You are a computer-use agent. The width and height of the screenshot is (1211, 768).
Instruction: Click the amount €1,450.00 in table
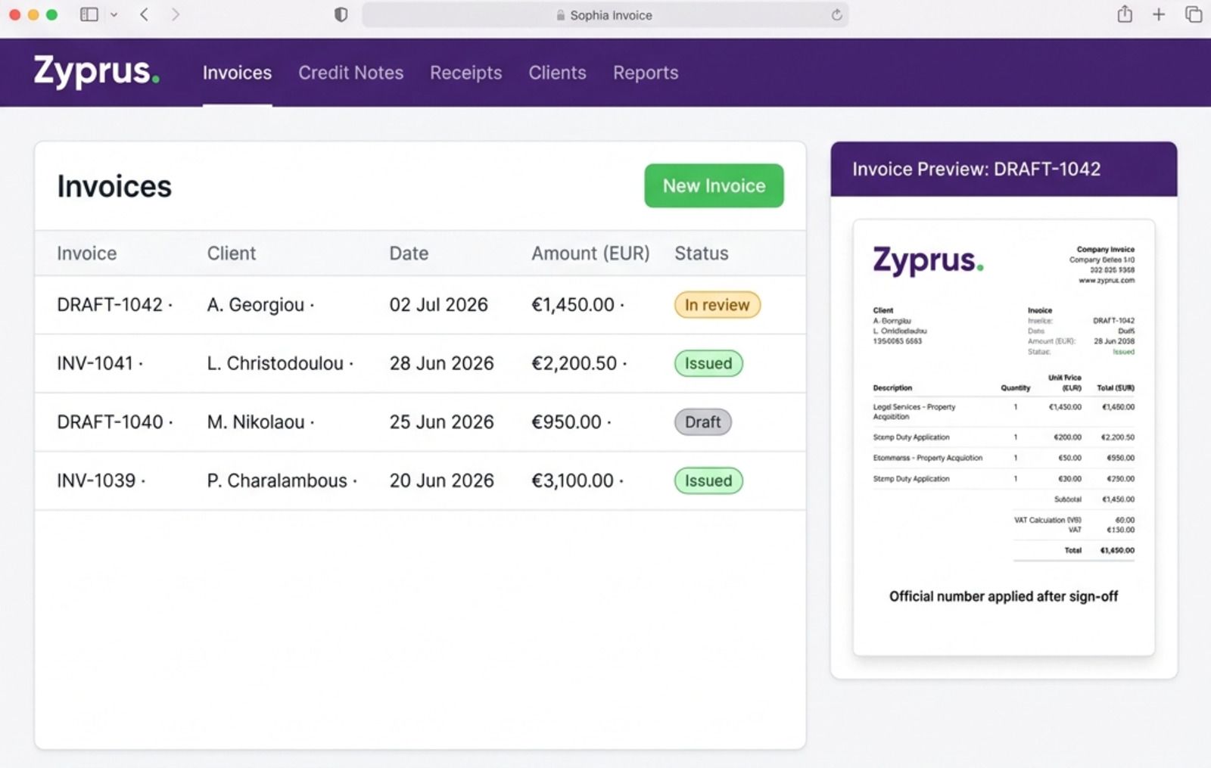click(x=573, y=305)
